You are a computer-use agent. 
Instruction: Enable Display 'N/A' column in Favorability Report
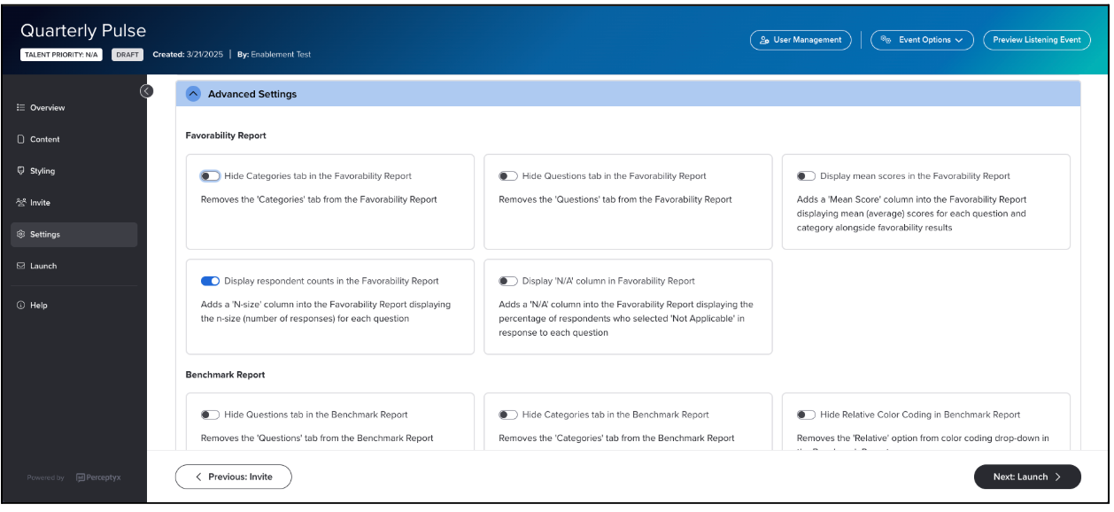[x=507, y=281]
